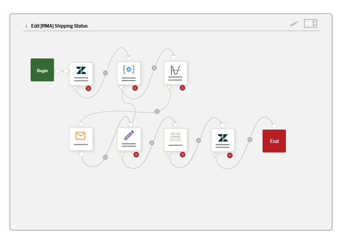Click green success check under curve node
This screenshot has height=244, width=342.
pos(170,88)
